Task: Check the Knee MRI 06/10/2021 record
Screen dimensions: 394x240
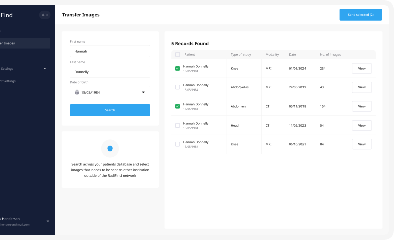Action: [177, 144]
